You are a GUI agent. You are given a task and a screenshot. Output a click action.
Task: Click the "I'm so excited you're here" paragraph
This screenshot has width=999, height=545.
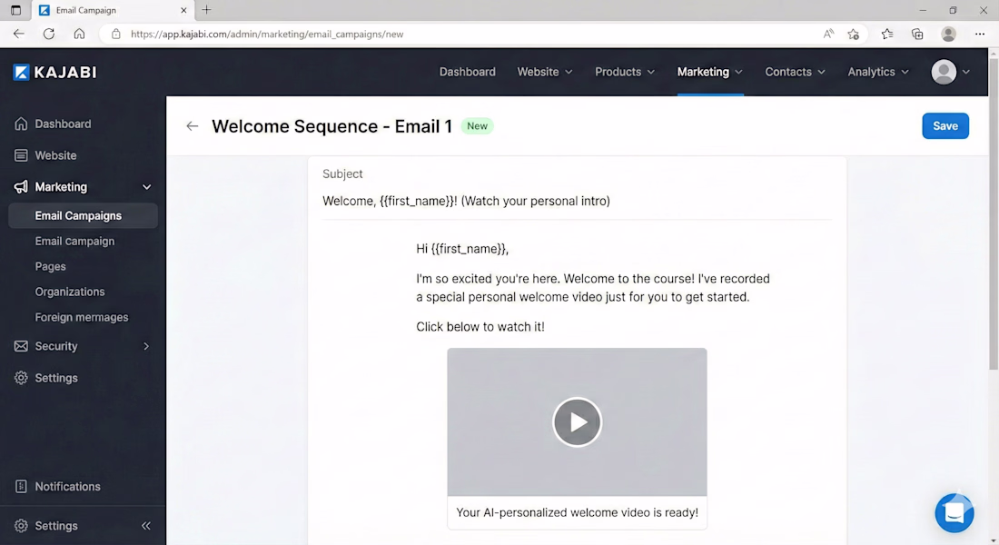pyautogui.click(x=593, y=287)
